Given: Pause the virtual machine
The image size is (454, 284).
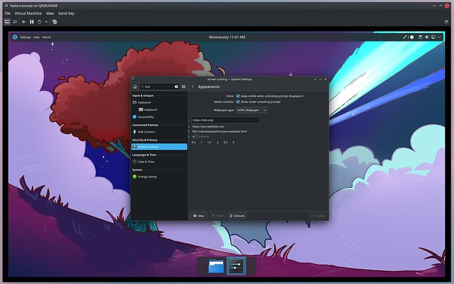Looking at the screenshot, I should (32, 22).
